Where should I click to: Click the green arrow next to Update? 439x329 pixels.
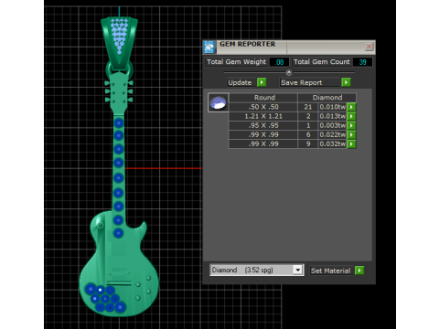tap(262, 82)
